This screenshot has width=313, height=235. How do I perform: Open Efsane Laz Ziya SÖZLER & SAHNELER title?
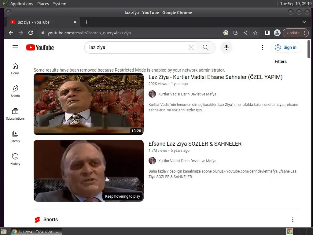(x=195, y=144)
